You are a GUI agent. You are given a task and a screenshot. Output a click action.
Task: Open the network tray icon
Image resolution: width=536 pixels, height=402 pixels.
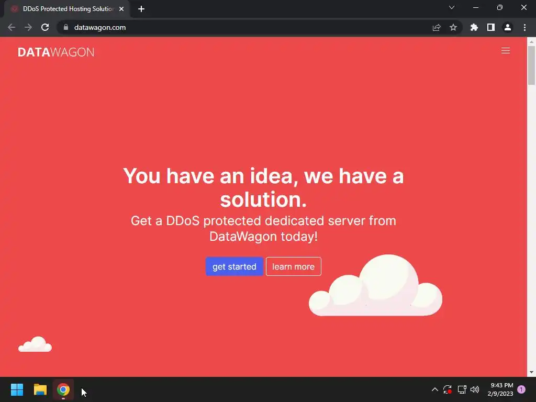pyautogui.click(x=462, y=389)
